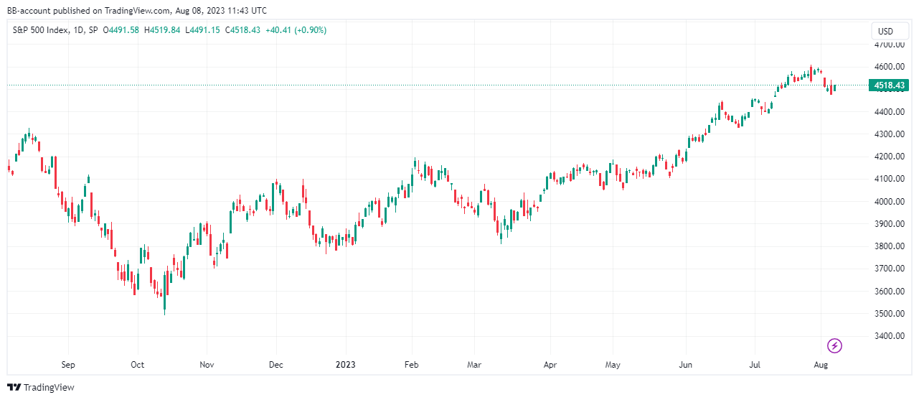Click the 3700.00 price axis label

888,269
